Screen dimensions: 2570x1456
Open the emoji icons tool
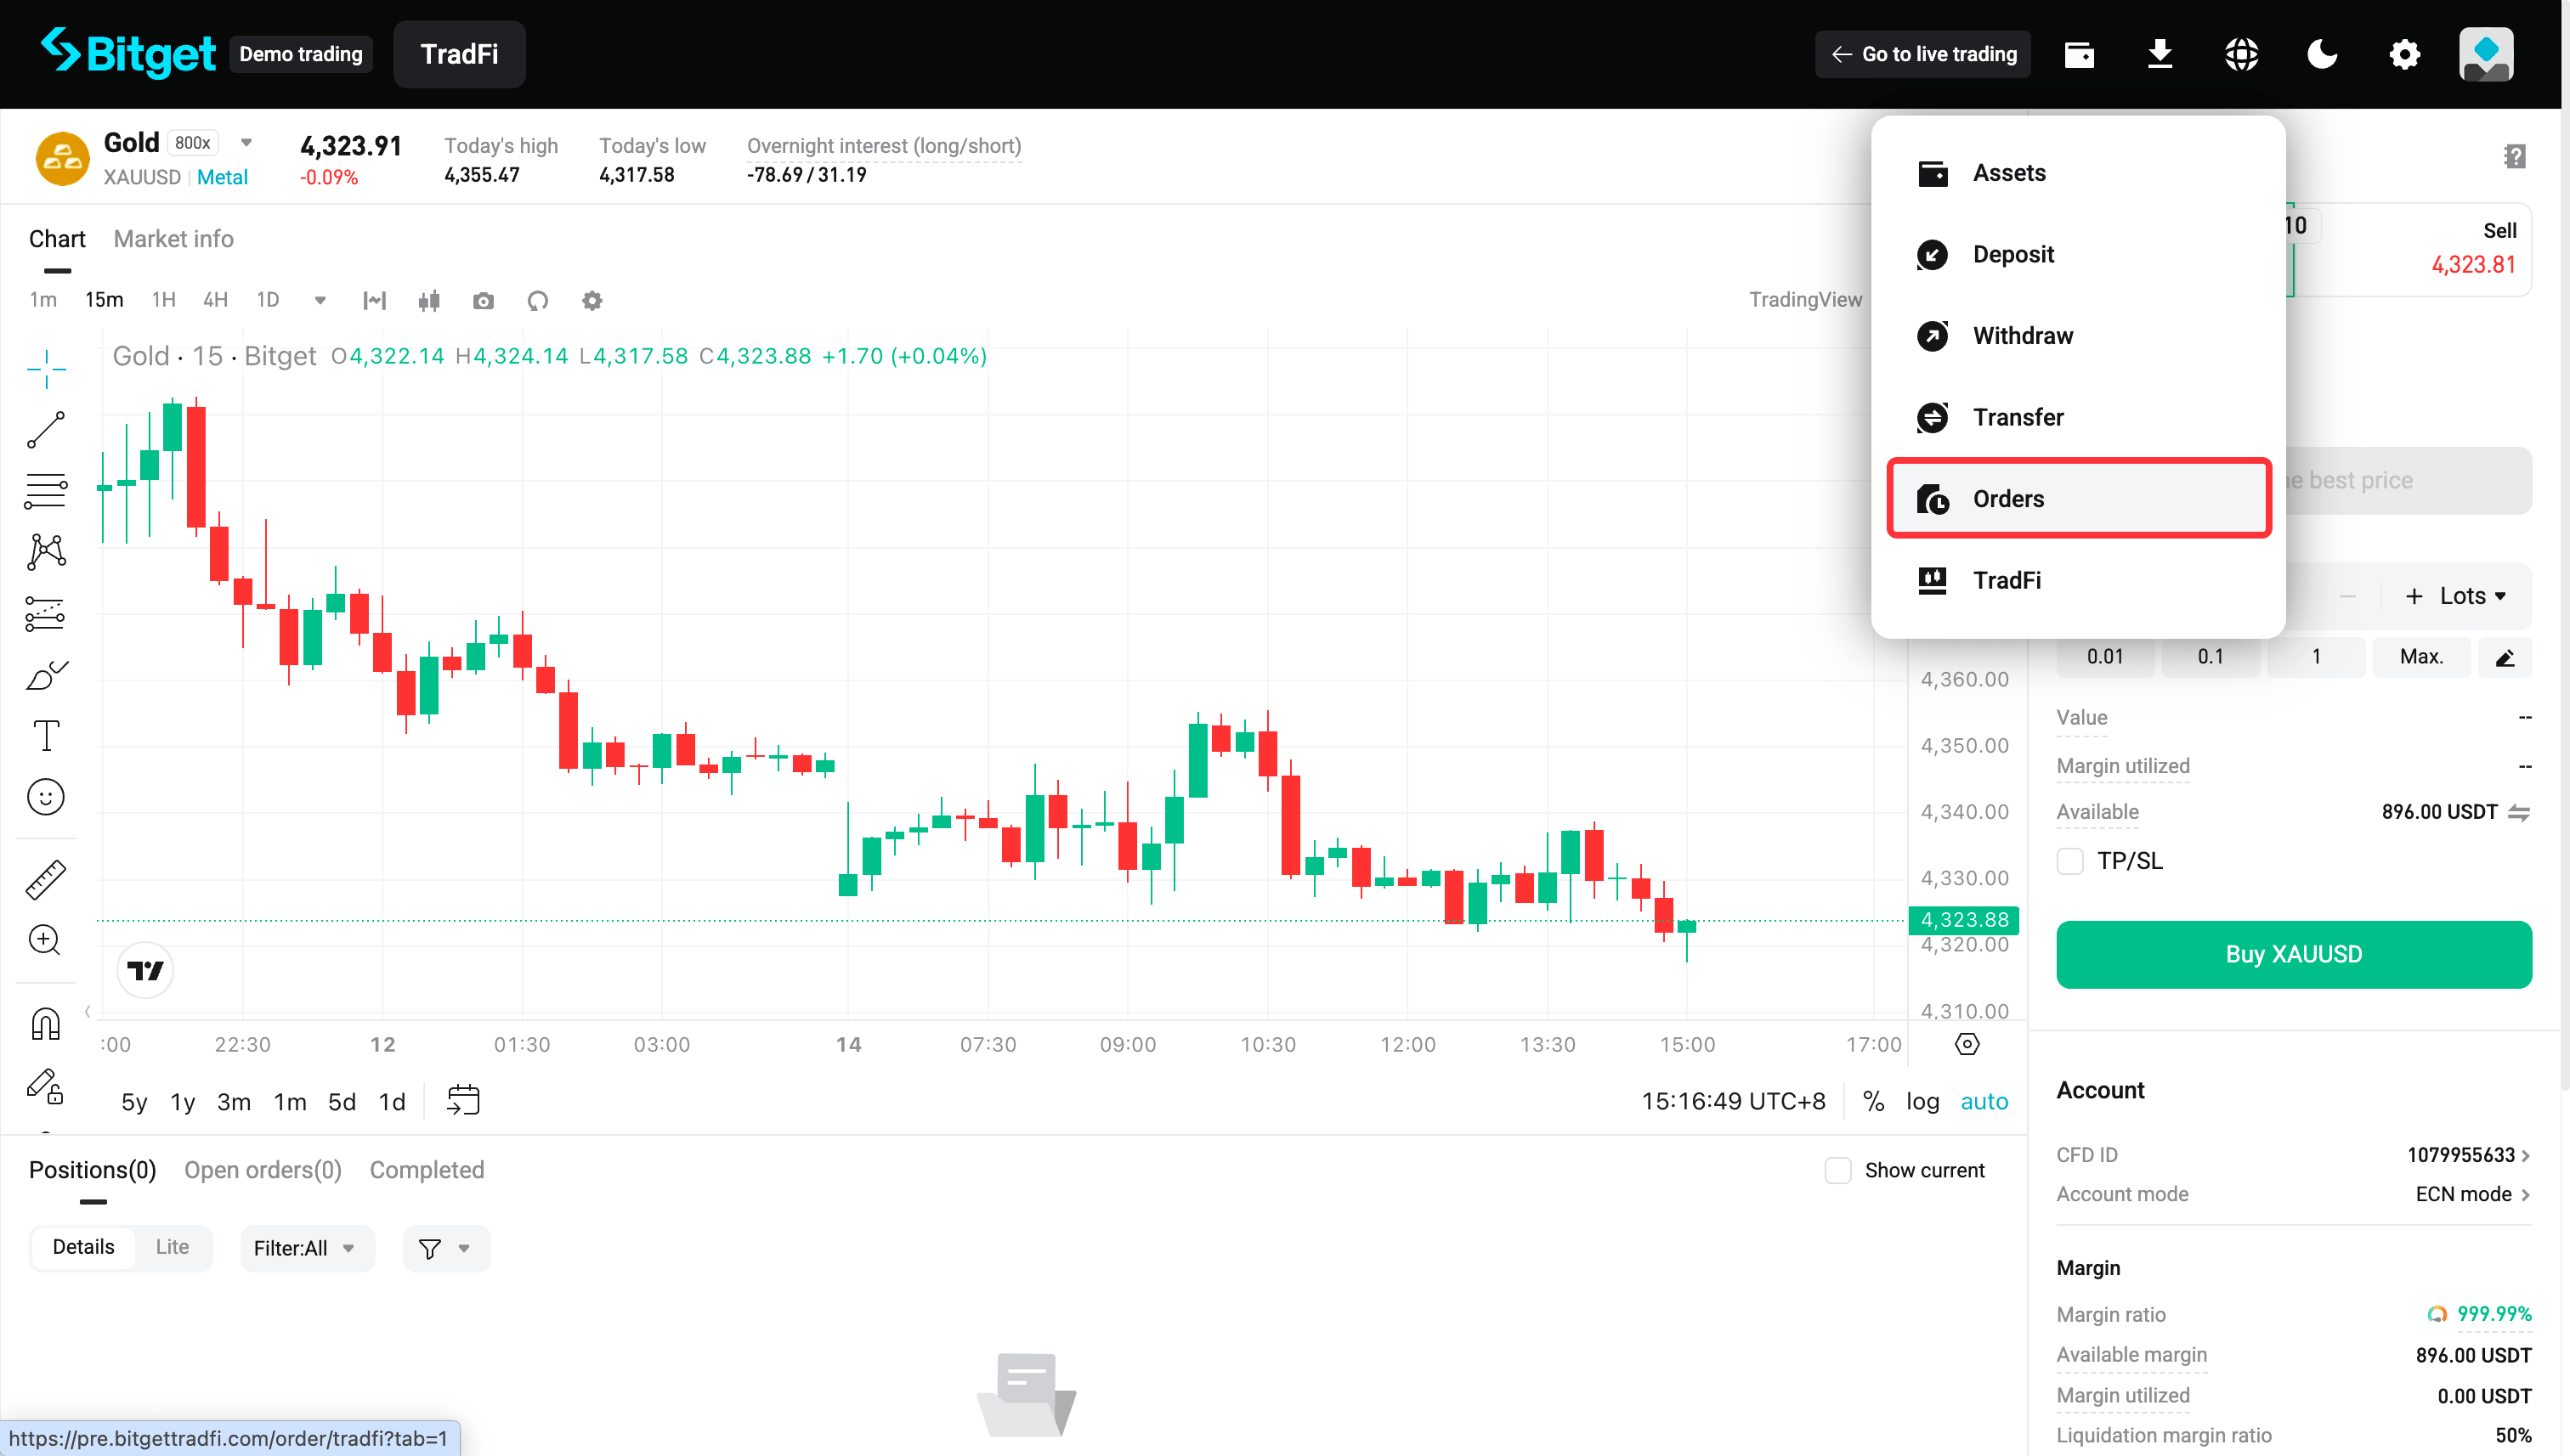pyautogui.click(x=46, y=797)
